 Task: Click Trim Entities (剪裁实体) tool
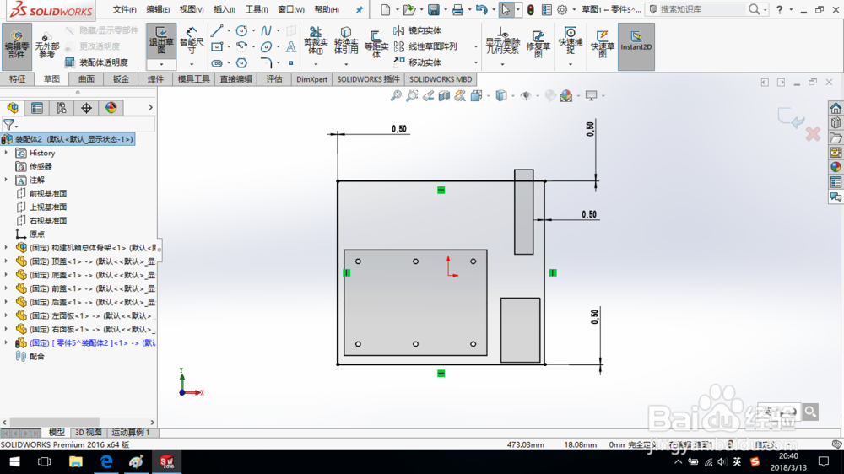tap(316, 40)
